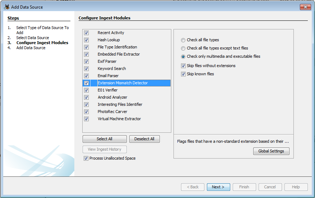
Task: Choose Check all file types except text files
Action: pyautogui.click(x=184, y=48)
